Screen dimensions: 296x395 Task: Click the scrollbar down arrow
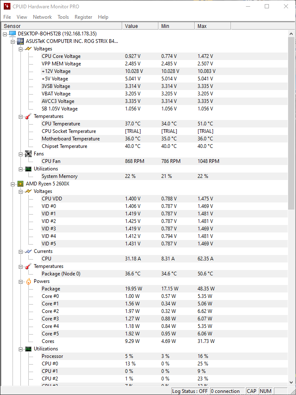tap(291, 382)
